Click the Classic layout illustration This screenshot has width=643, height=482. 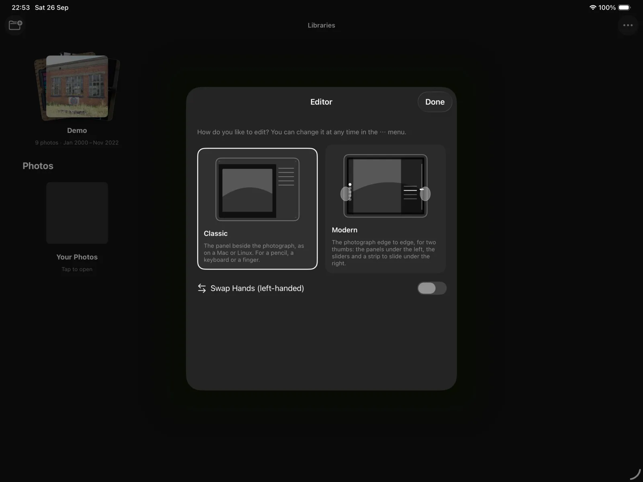257,189
